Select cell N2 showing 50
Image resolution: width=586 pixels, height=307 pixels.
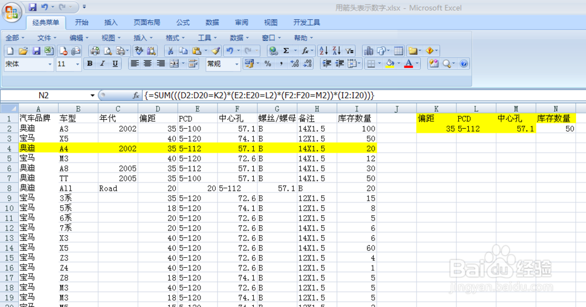pyautogui.click(x=556, y=129)
